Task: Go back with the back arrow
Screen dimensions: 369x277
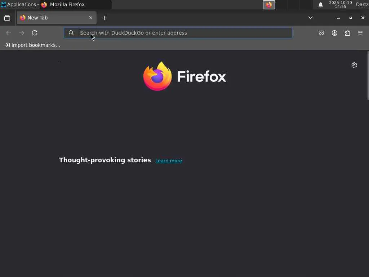Action: [9, 33]
